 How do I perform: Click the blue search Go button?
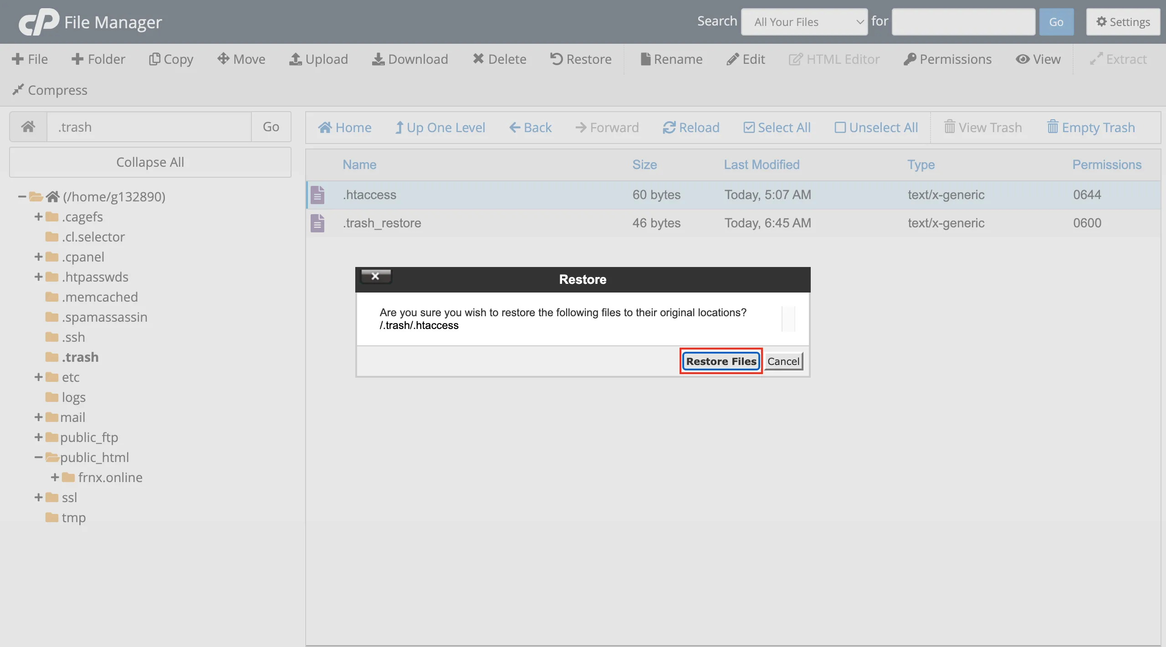coord(1056,21)
